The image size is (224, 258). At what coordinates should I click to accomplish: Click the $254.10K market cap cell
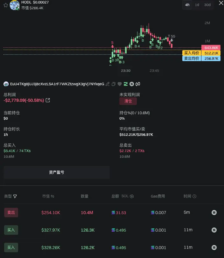point(51,213)
